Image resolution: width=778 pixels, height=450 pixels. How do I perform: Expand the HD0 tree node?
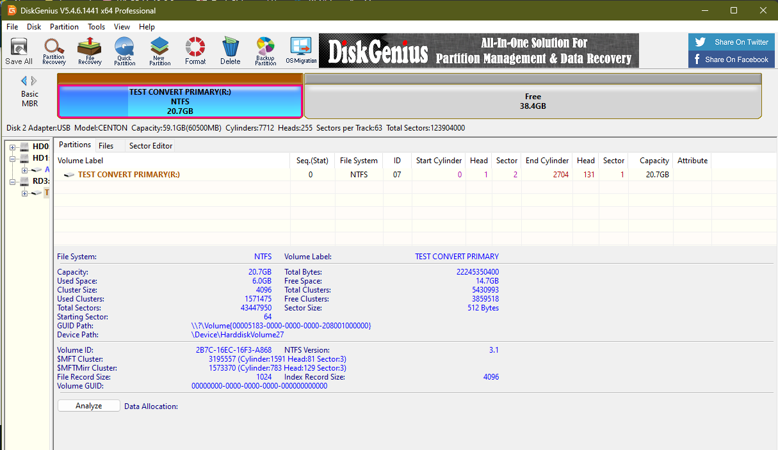tap(13, 147)
